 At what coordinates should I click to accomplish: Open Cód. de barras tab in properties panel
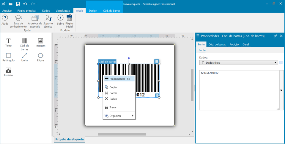pos(217,44)
